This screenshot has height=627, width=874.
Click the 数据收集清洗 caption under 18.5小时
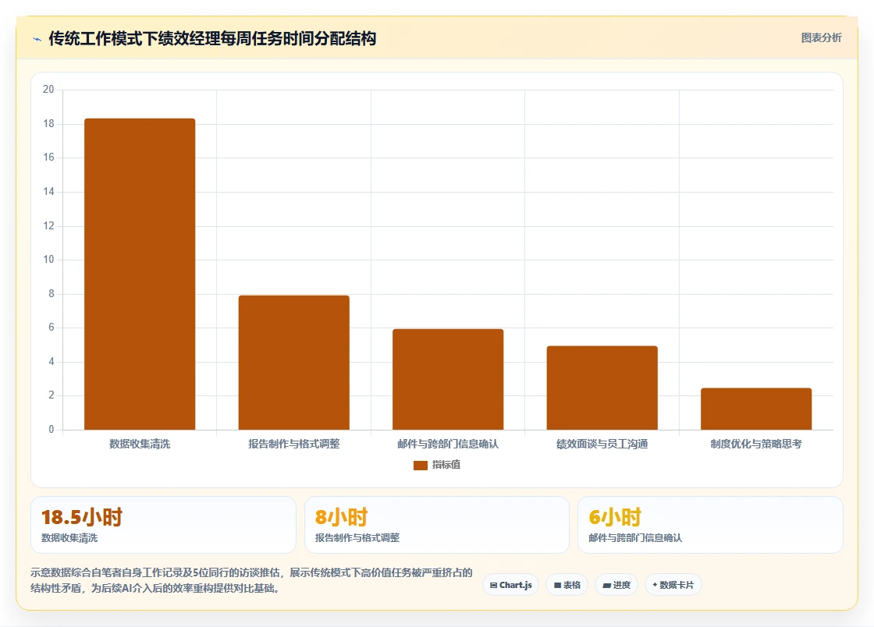[x=69, y=538]
